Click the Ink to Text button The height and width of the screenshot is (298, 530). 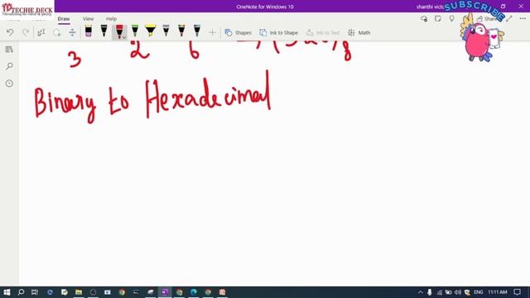(322, 32)
